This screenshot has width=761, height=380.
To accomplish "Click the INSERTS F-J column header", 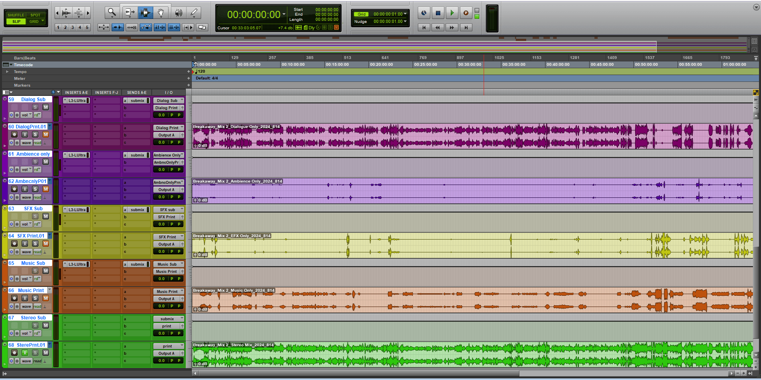I will [x=107, y=93].
